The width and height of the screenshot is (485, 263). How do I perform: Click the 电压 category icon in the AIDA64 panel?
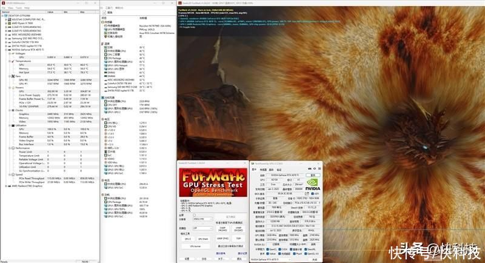[103, 119]
